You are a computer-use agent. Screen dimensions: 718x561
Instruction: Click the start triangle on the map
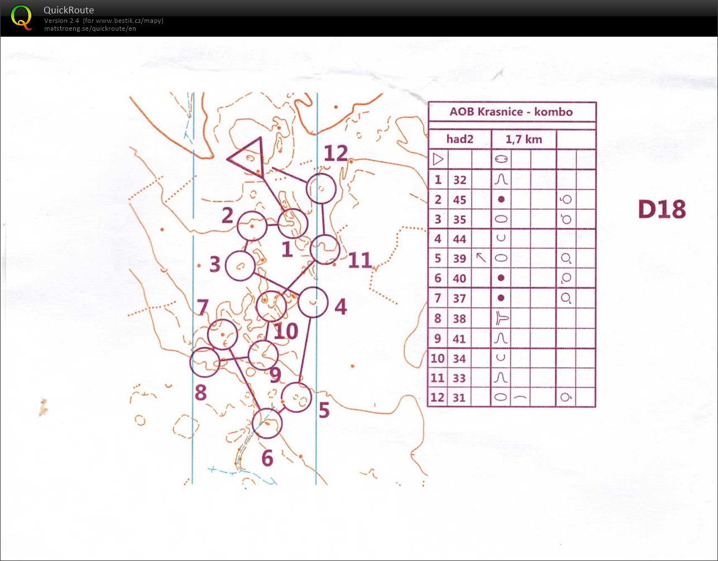pyautogui.click(x=248, y=156)
